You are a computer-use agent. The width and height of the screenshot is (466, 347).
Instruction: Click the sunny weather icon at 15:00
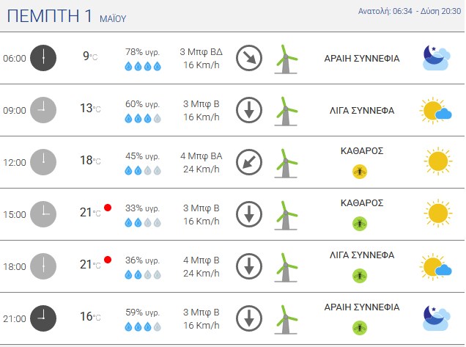438,213
